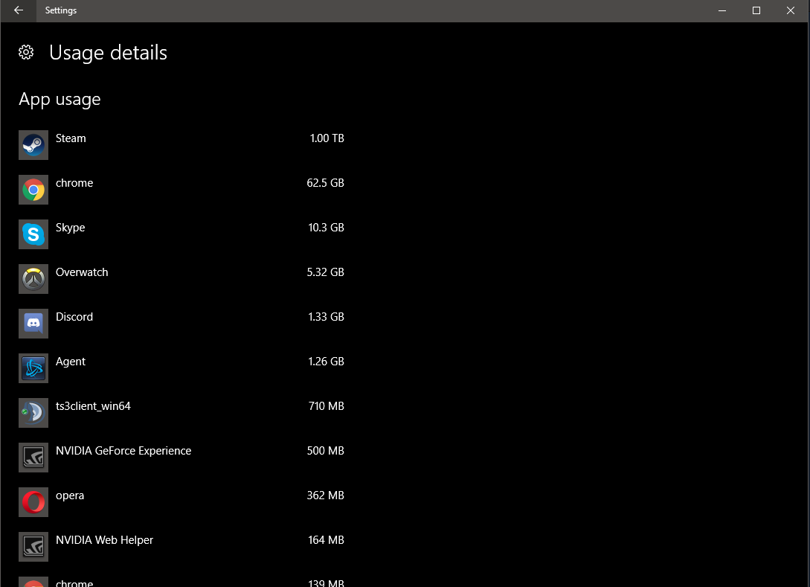Select the Agent app name
Image resolution: width=810 pixels, height=587 pixels.
[x=71, y=362]
